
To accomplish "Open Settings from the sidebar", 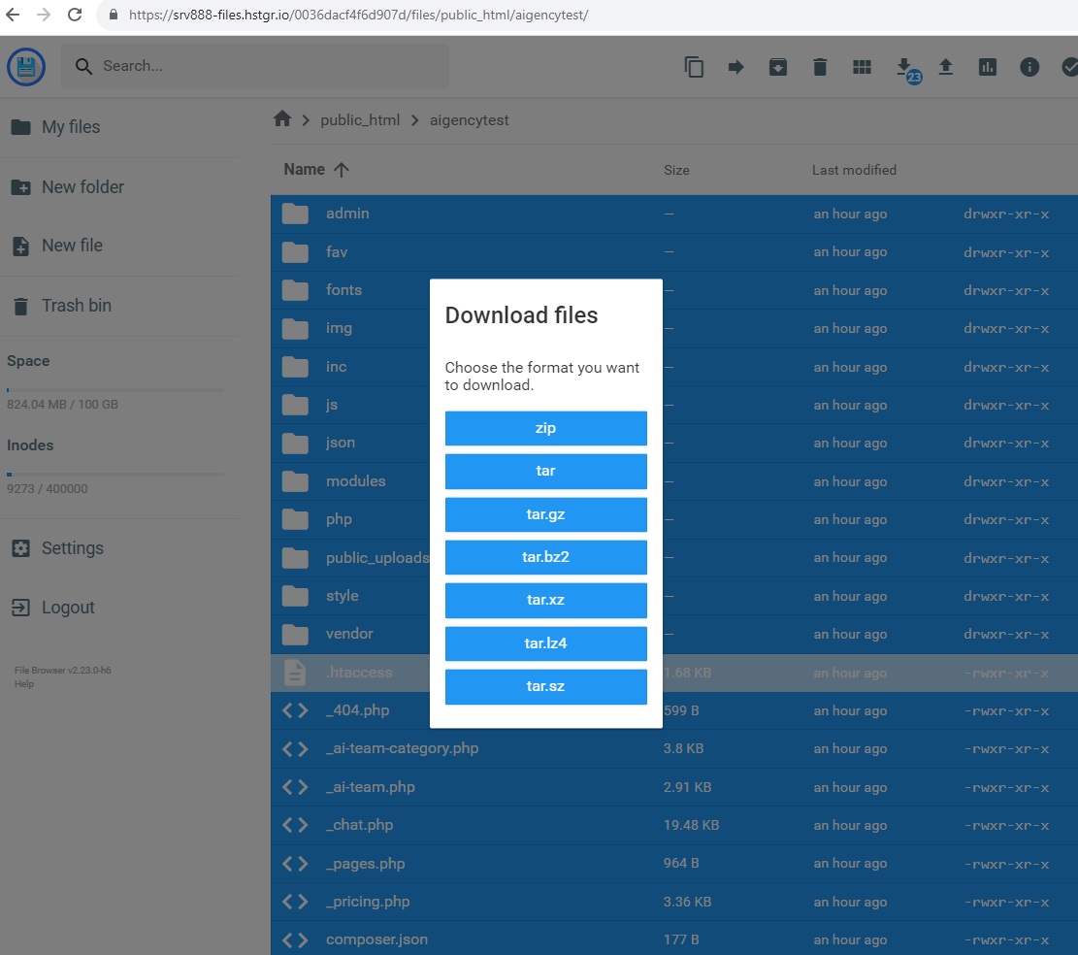I will point(72,548).
